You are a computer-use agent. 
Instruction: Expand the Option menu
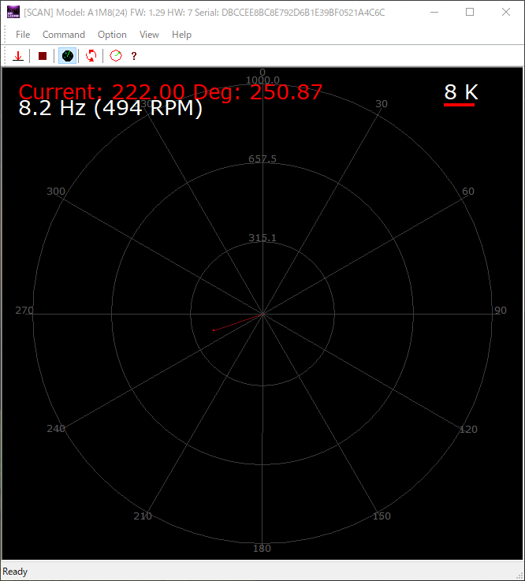coord(112,35)
